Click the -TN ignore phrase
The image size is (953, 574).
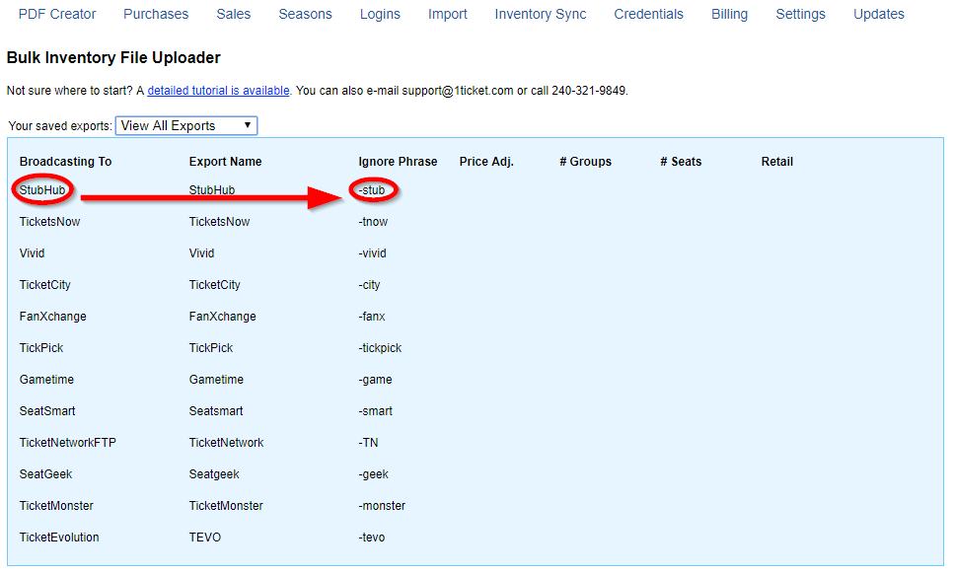368,443
